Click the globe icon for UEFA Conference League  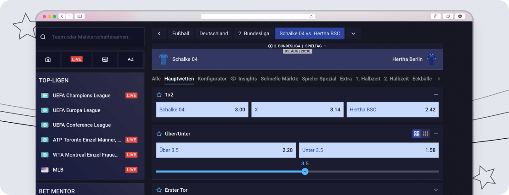pyautogui.click(x=45, y=125)
